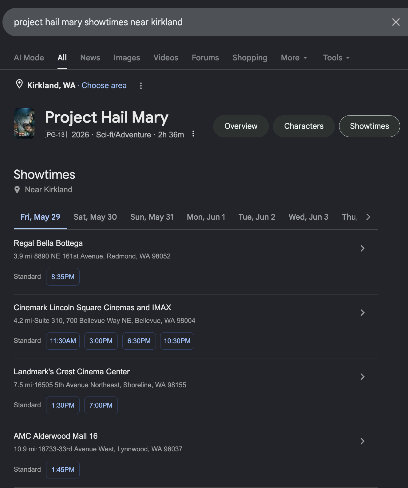The height and width of the screenshot is (488, 408).
Task: Clear the search box with the X icon
Action: (396, 22)
